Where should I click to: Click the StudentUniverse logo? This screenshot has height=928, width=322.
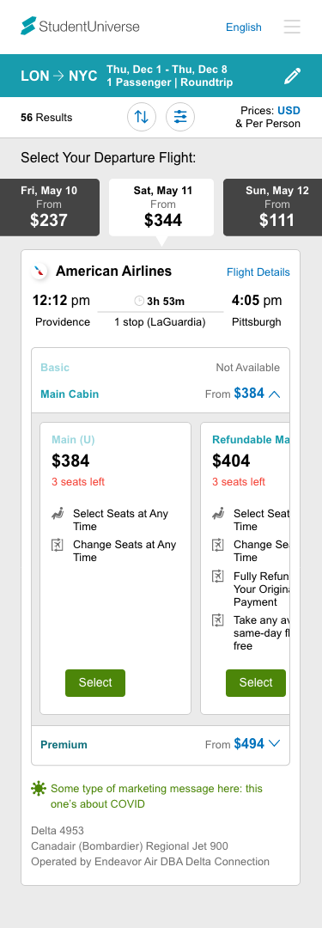pos(80,26)
